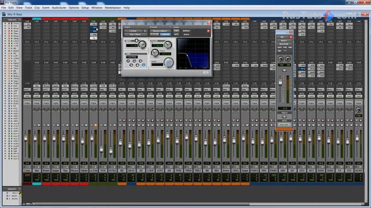Click the left pan knob on the BD track
This screenshot has width=371, height=208.
click(120, 110)
